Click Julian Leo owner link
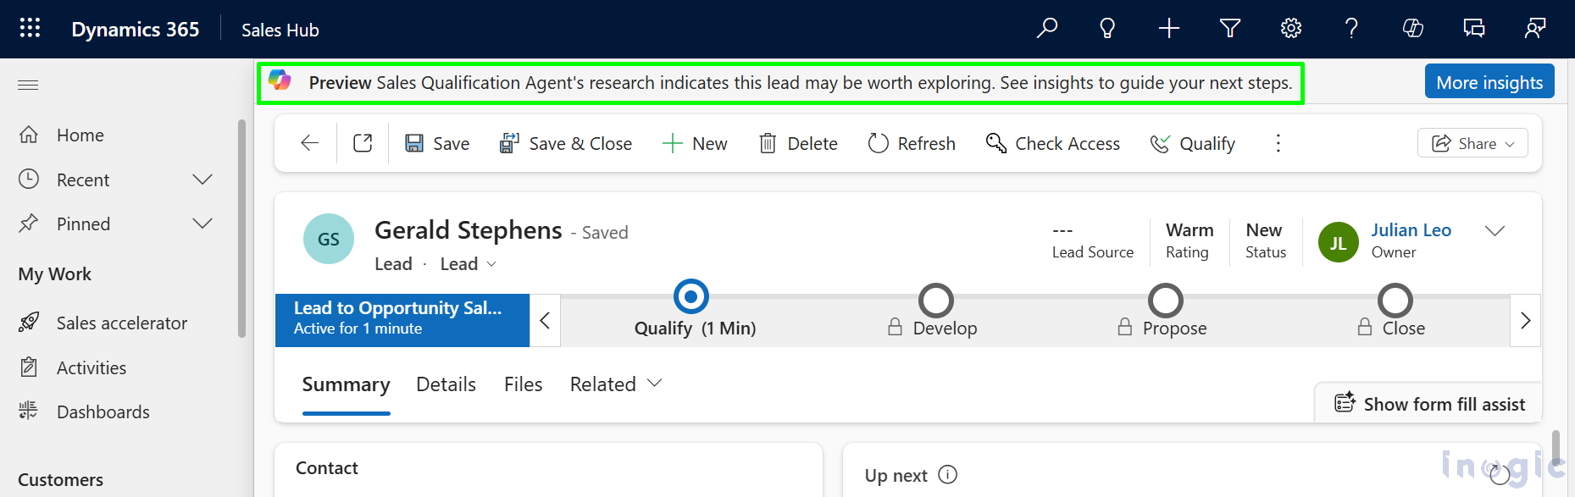Viewport: 1575px width, 497px height. point(1411,230)
